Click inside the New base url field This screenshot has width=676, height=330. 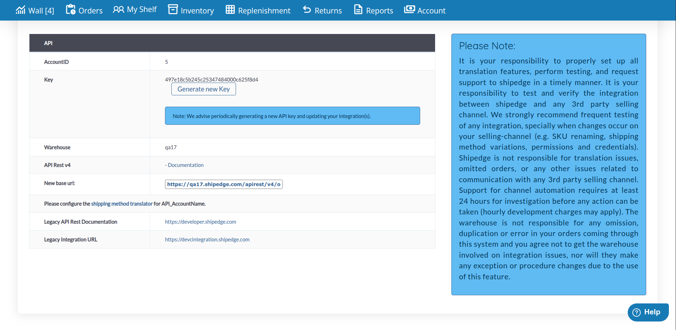tap(224, 184)
